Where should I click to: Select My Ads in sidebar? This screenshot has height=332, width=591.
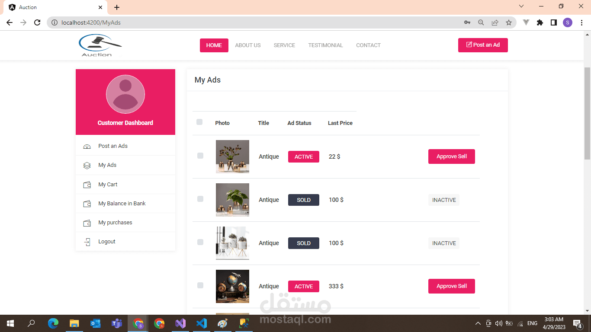(x=125, y=165)
